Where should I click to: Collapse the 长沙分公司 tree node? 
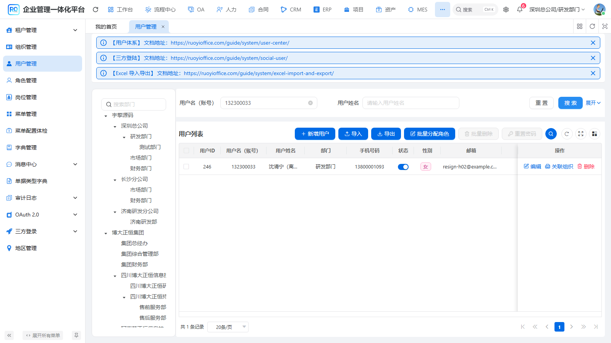click(x=115, y=180)
